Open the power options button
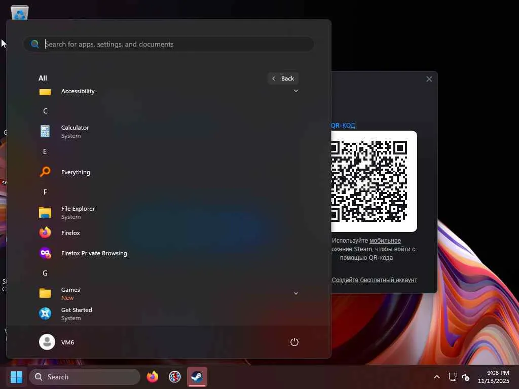 pos(294,342)
